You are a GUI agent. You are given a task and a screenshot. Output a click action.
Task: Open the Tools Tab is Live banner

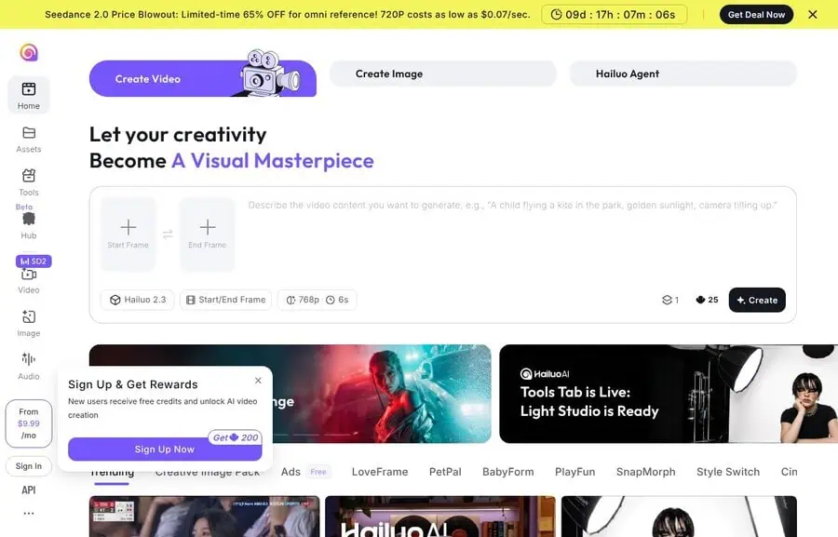(669, 394)
